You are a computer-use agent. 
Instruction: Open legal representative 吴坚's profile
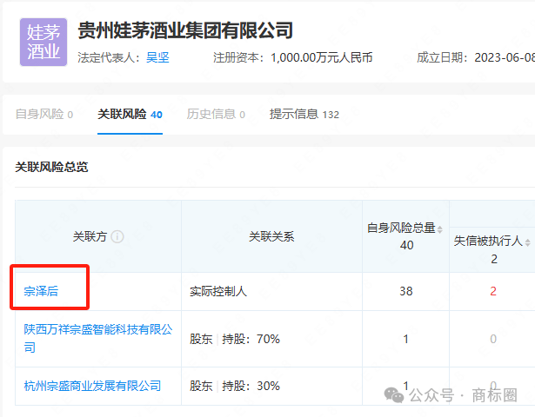tap(157, 57)
